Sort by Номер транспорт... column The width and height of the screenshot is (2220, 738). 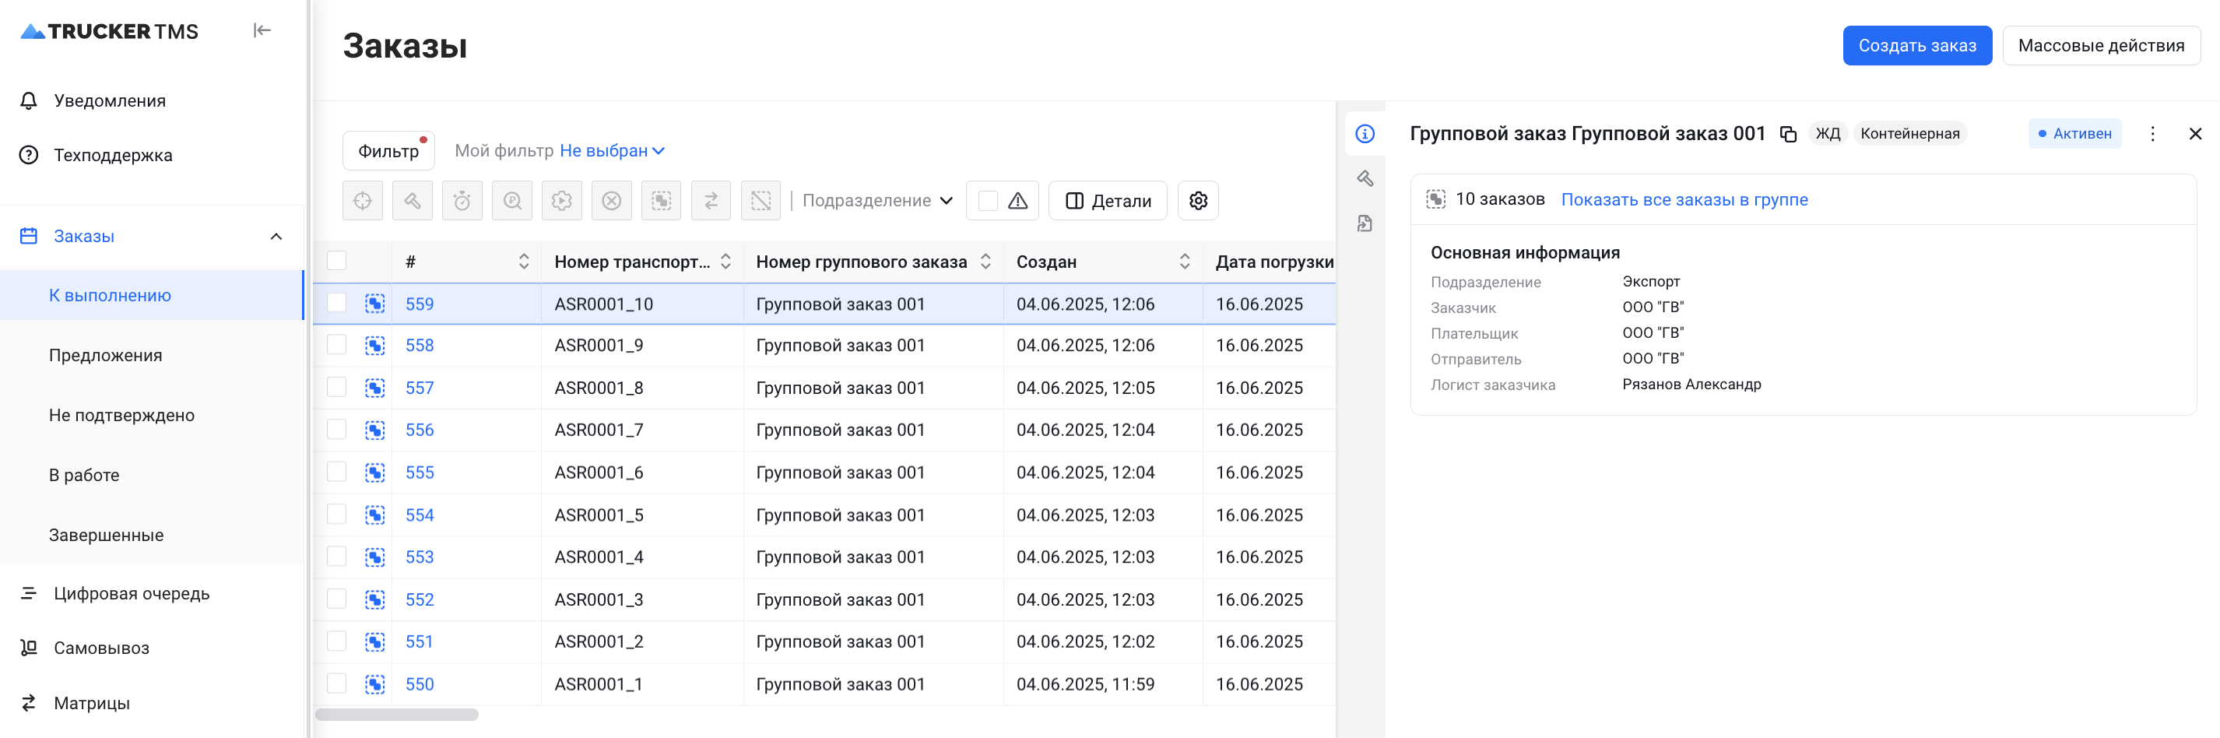725,262
